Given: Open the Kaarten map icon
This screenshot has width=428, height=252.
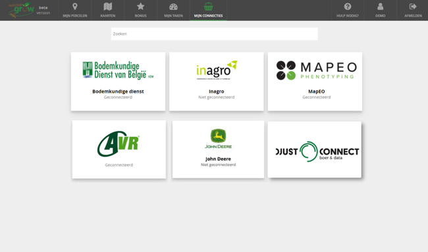Looking at the screenshot, I should [108, 7].
